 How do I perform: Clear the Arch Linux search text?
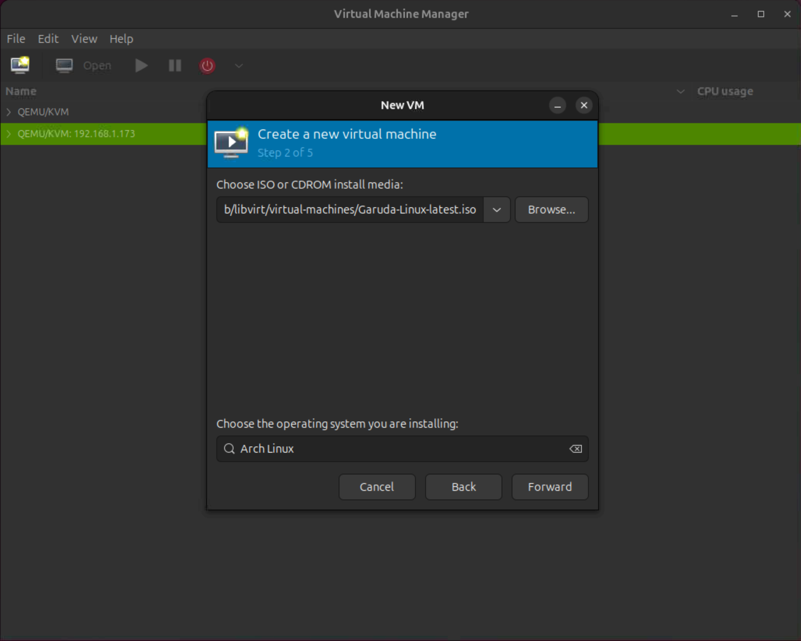tap(575, 449)
